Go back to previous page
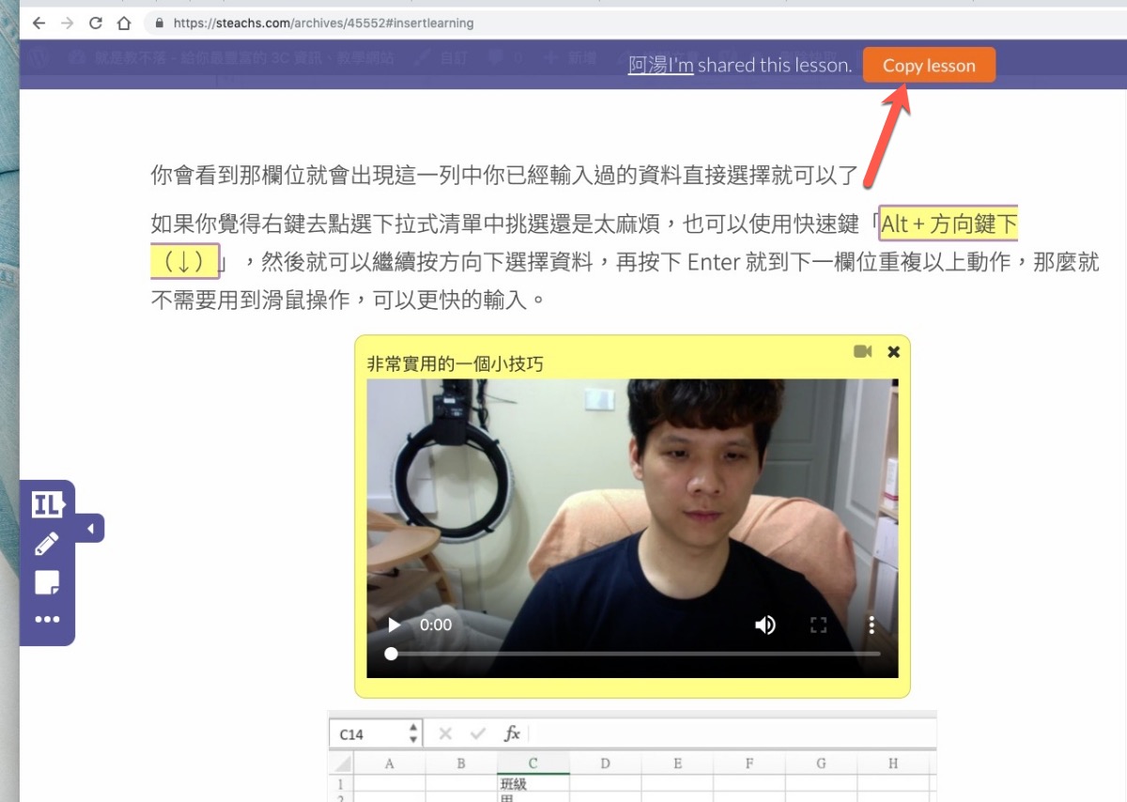Screen dimensions: 1127x802 [x=39, y=23]
